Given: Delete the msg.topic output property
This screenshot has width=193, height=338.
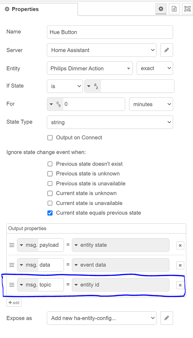Looking at the screenshot, I should point(180,285).
